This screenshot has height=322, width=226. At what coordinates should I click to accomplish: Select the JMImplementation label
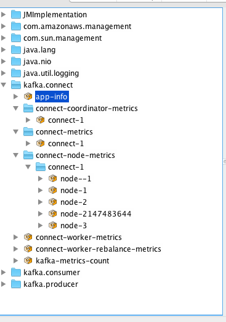pos(55,15)
